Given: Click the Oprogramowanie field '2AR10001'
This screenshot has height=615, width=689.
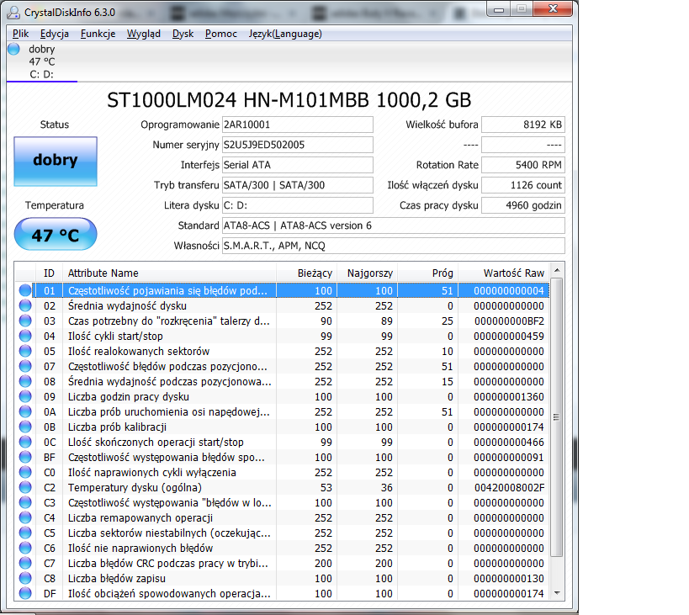Looking at the screenshot, I should [298, 125].
